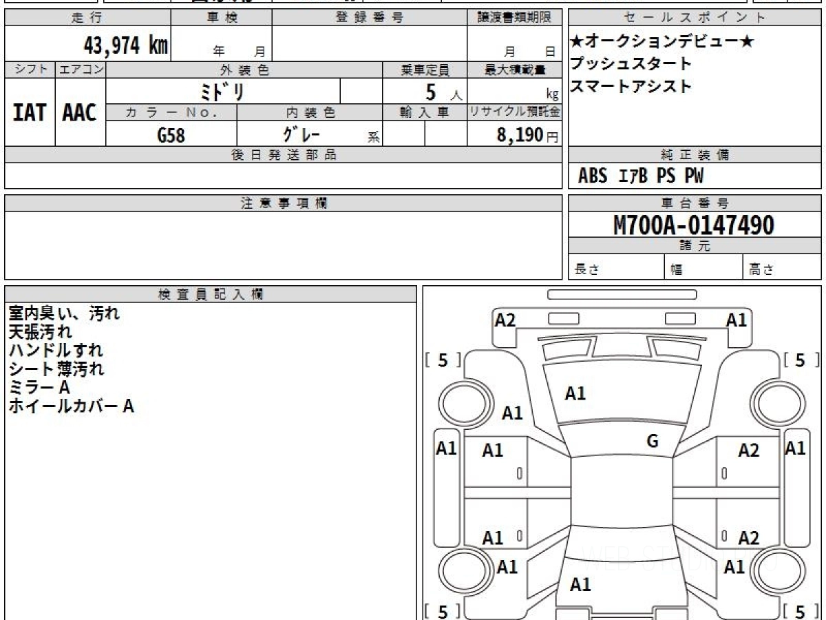Click the エアコン header cell

tap(81, 70)
